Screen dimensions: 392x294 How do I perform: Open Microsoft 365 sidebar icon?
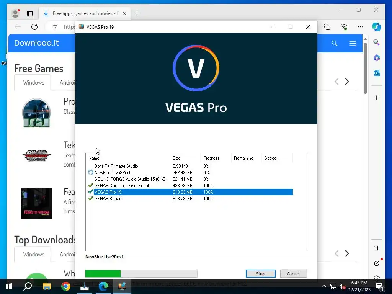(x=377, y=58)
